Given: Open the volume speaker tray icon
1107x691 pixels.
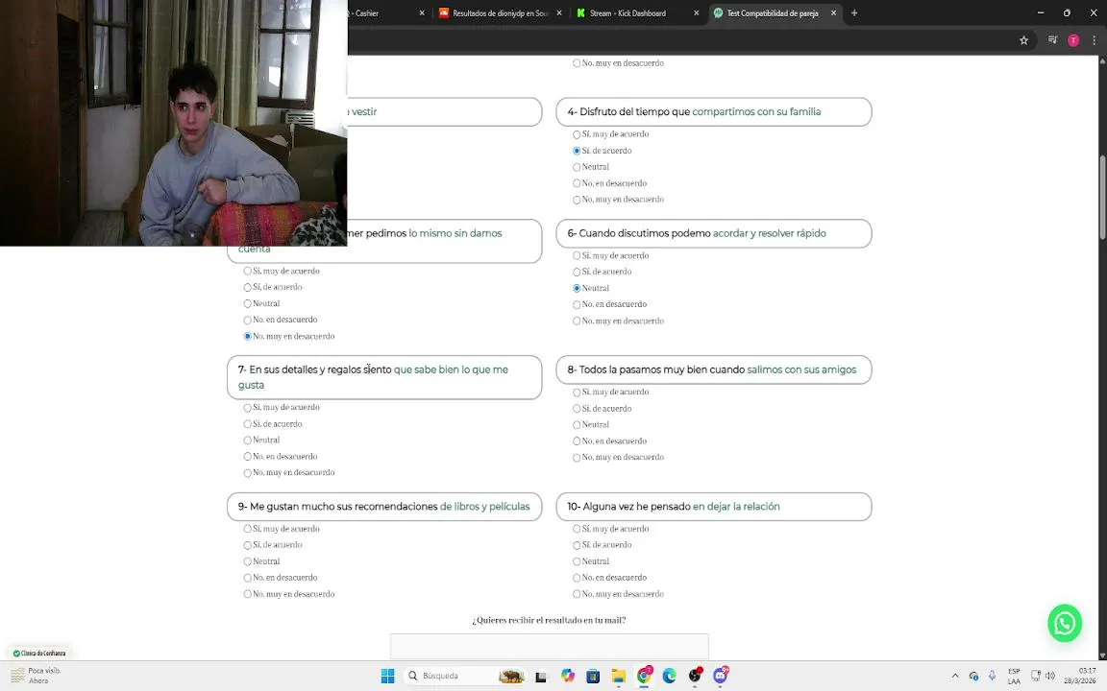Looking at the screenshot, I should coord(1049,676).
